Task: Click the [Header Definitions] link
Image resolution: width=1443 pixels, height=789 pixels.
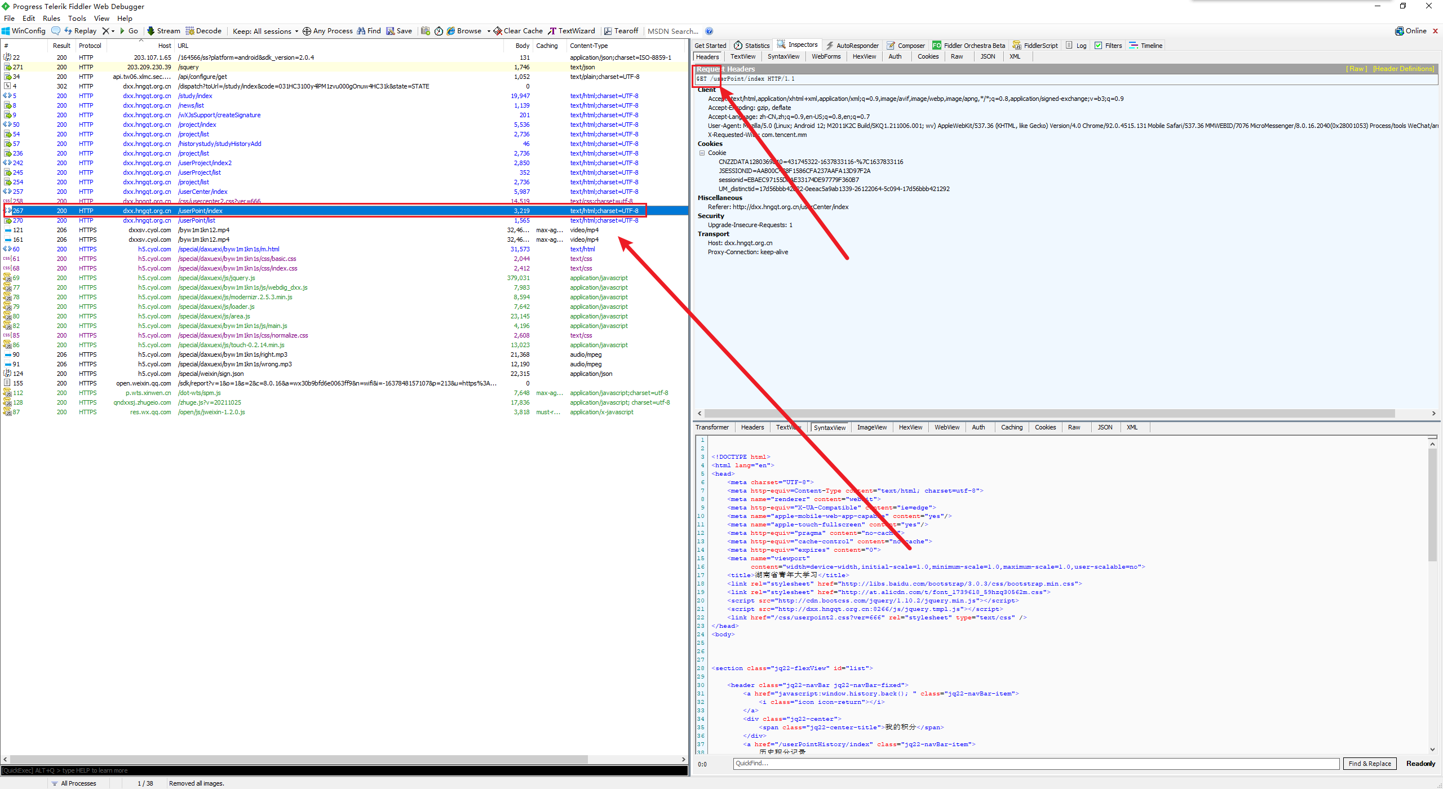Action: pyautogui.click(x=1404, y=69)
